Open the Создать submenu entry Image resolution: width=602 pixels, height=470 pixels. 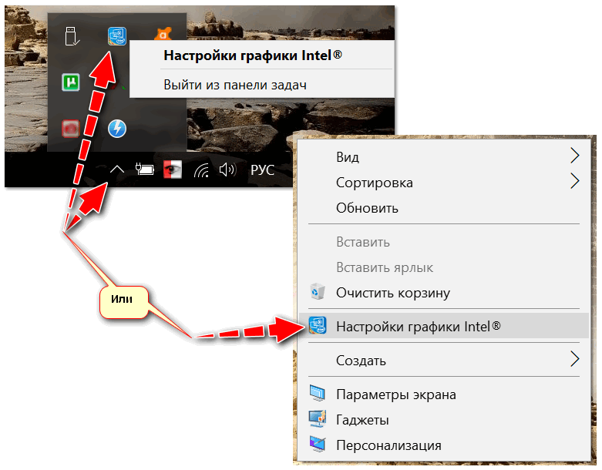[x=444, y=361]
